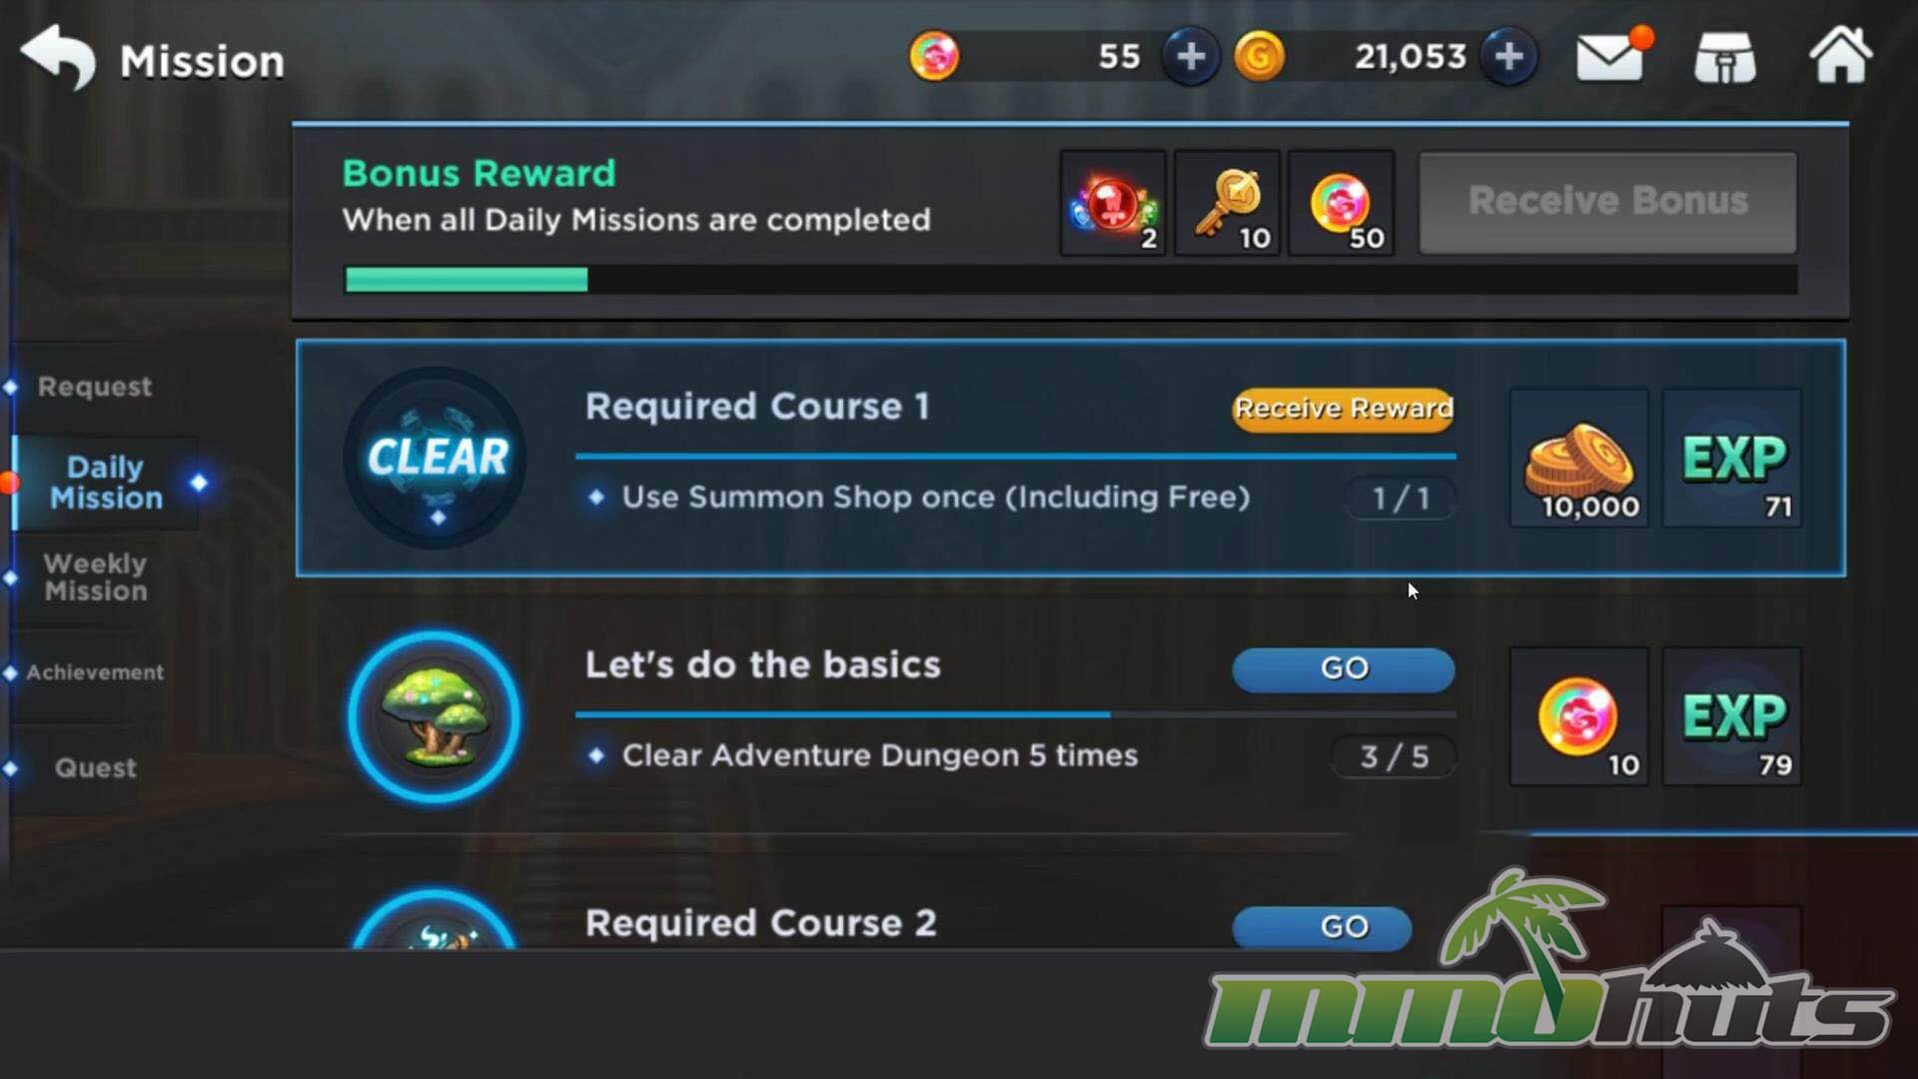Click the Receive Bonus button
Viewport: 1918px width, 1079px height.
[x=1607, y=203]
